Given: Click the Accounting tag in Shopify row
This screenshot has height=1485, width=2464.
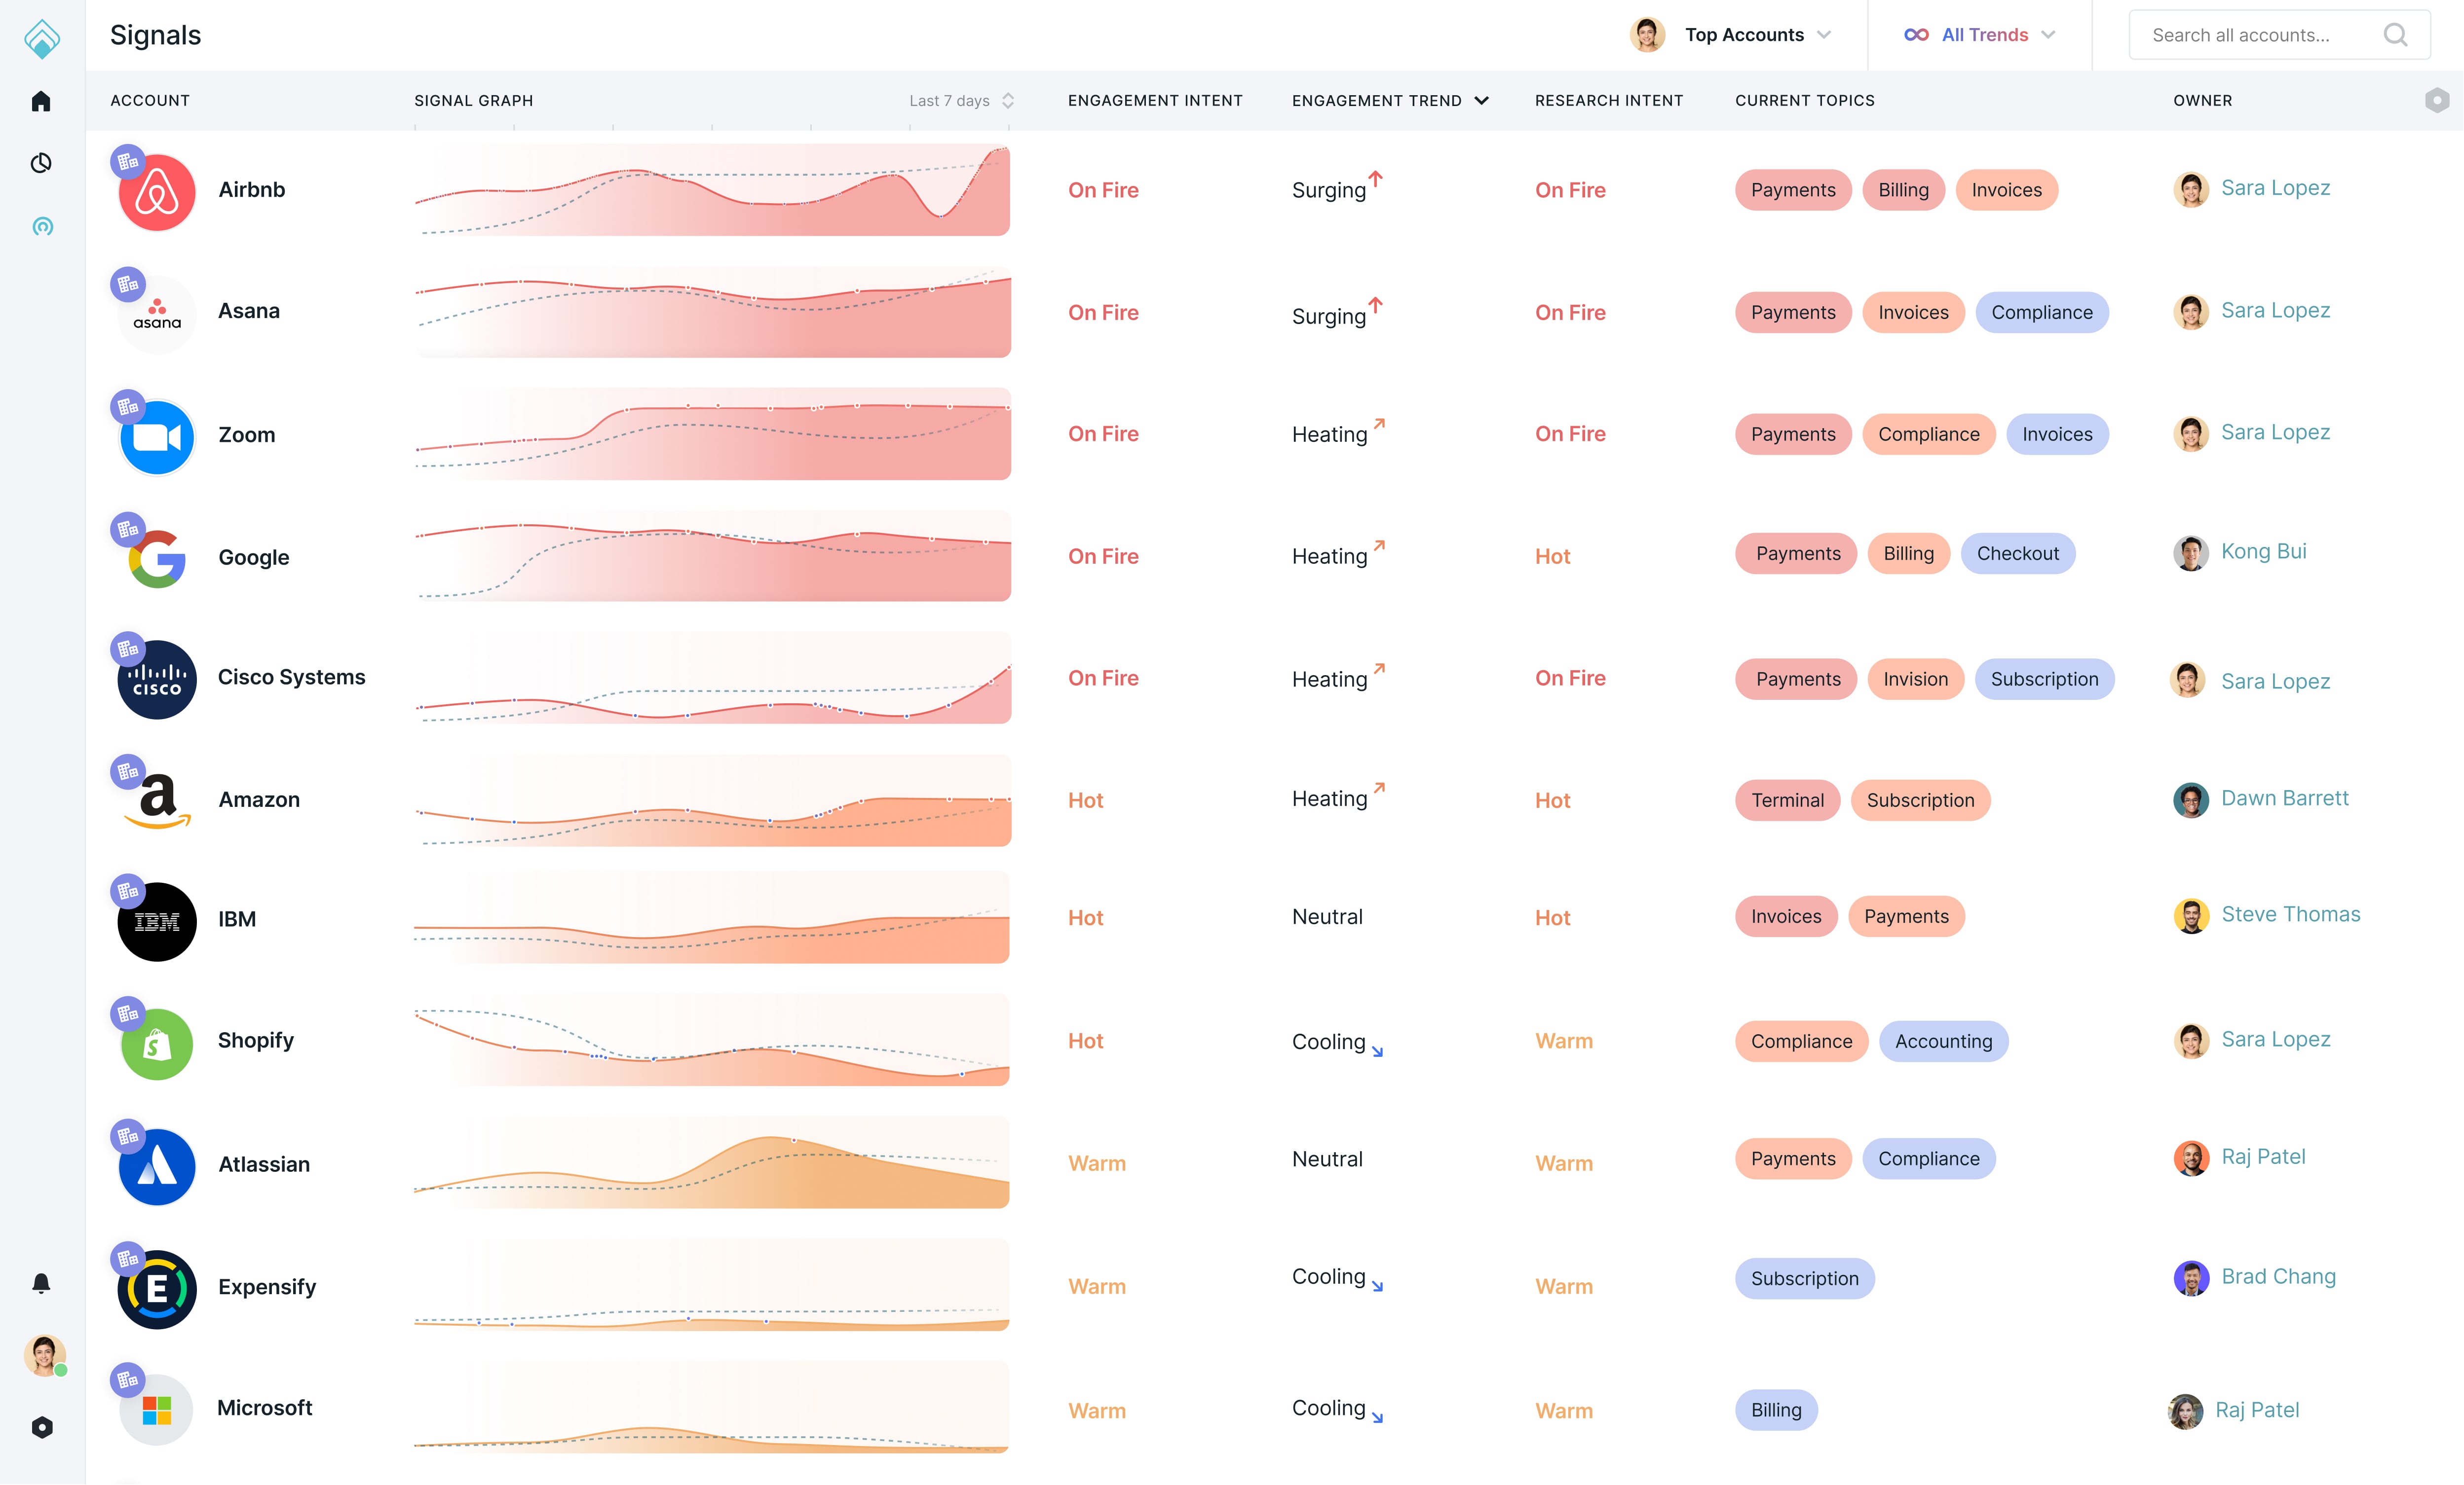Looking at the screenshot, I should [1944, 1041].
